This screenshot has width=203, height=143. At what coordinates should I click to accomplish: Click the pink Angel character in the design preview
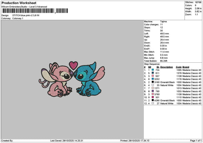tap(56, 80)
